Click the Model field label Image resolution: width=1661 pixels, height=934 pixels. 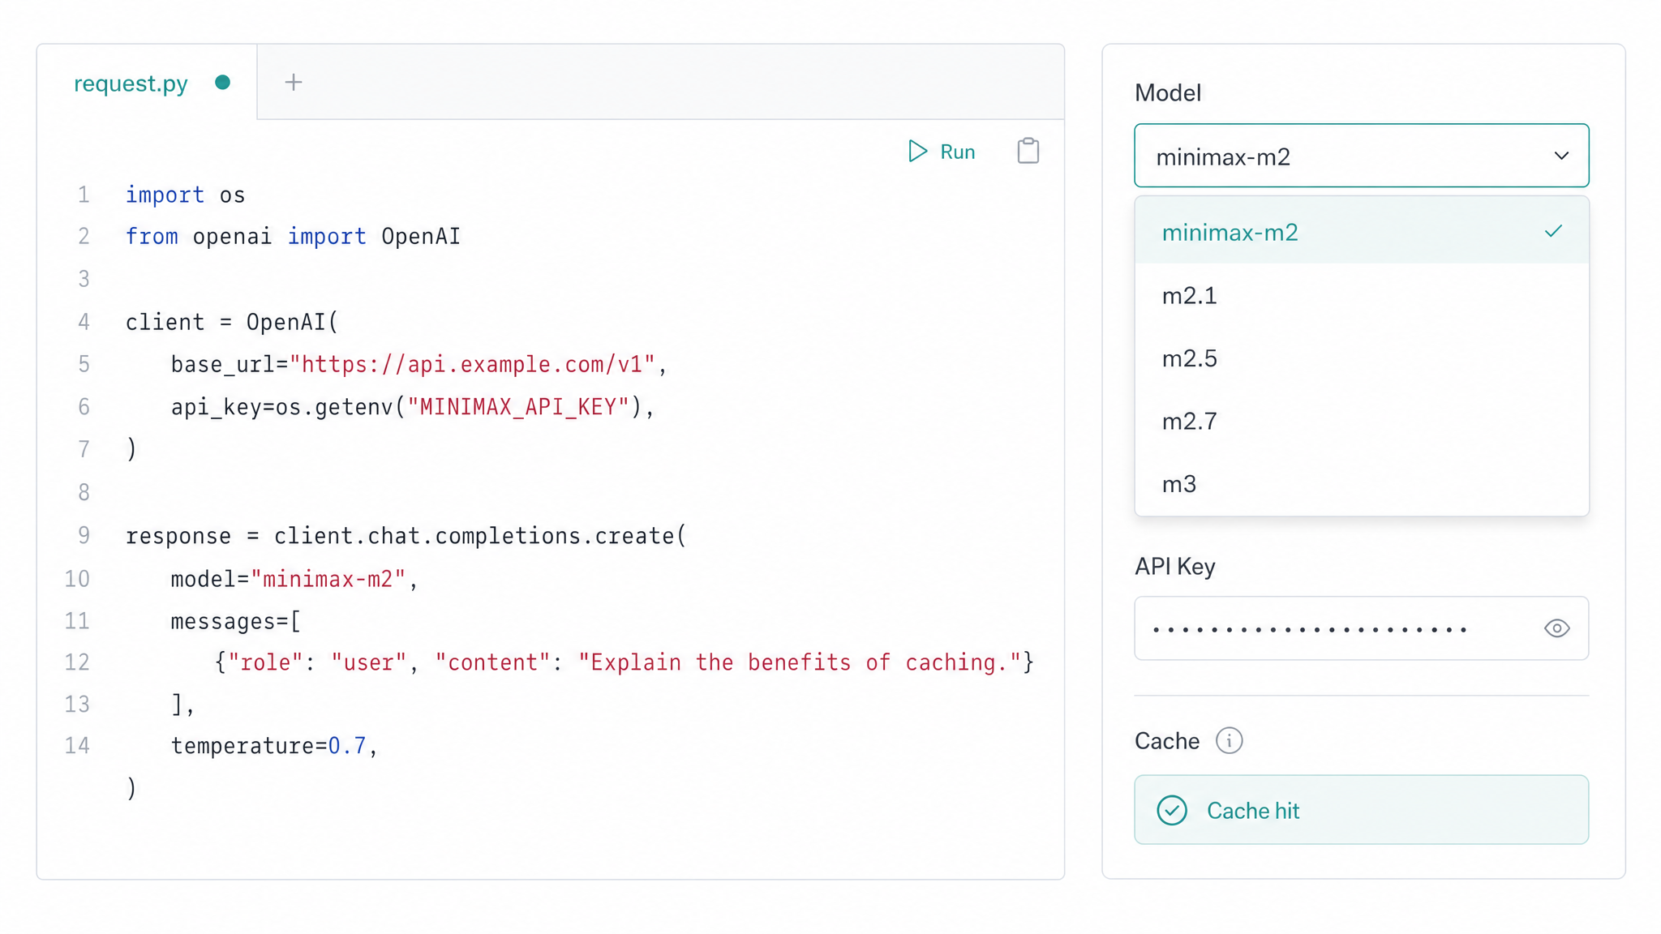[1167, 92]
